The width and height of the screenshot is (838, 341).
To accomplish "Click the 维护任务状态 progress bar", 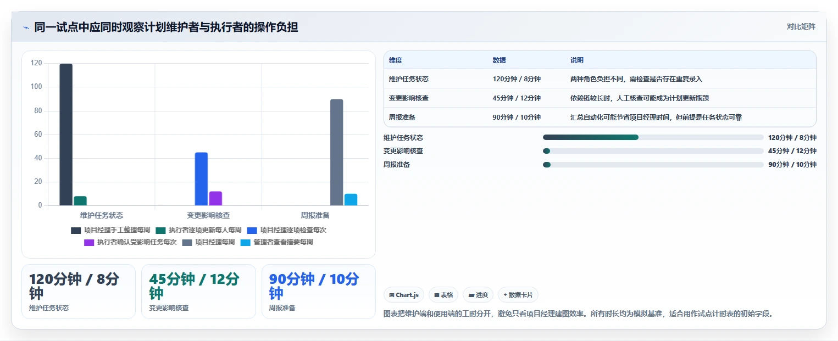I will click(653, 137).
